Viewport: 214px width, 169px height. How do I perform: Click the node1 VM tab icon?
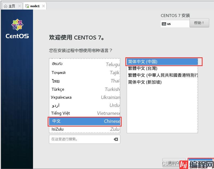coord(27,6)
